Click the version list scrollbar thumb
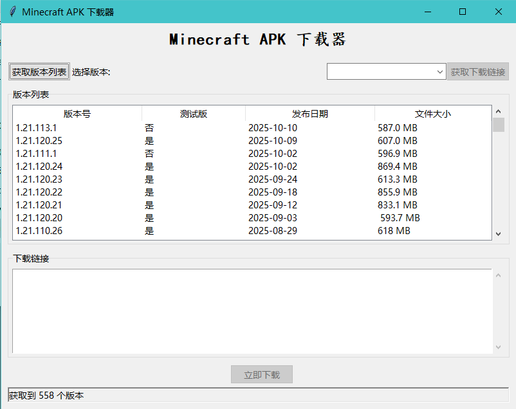The width and height of the screenshot is (516, 409). [x=498, y=125]
